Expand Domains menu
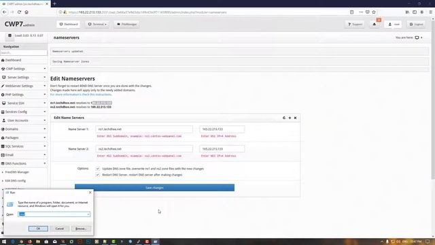The width and height of the screenshot is (435, 245). point(24,129)
